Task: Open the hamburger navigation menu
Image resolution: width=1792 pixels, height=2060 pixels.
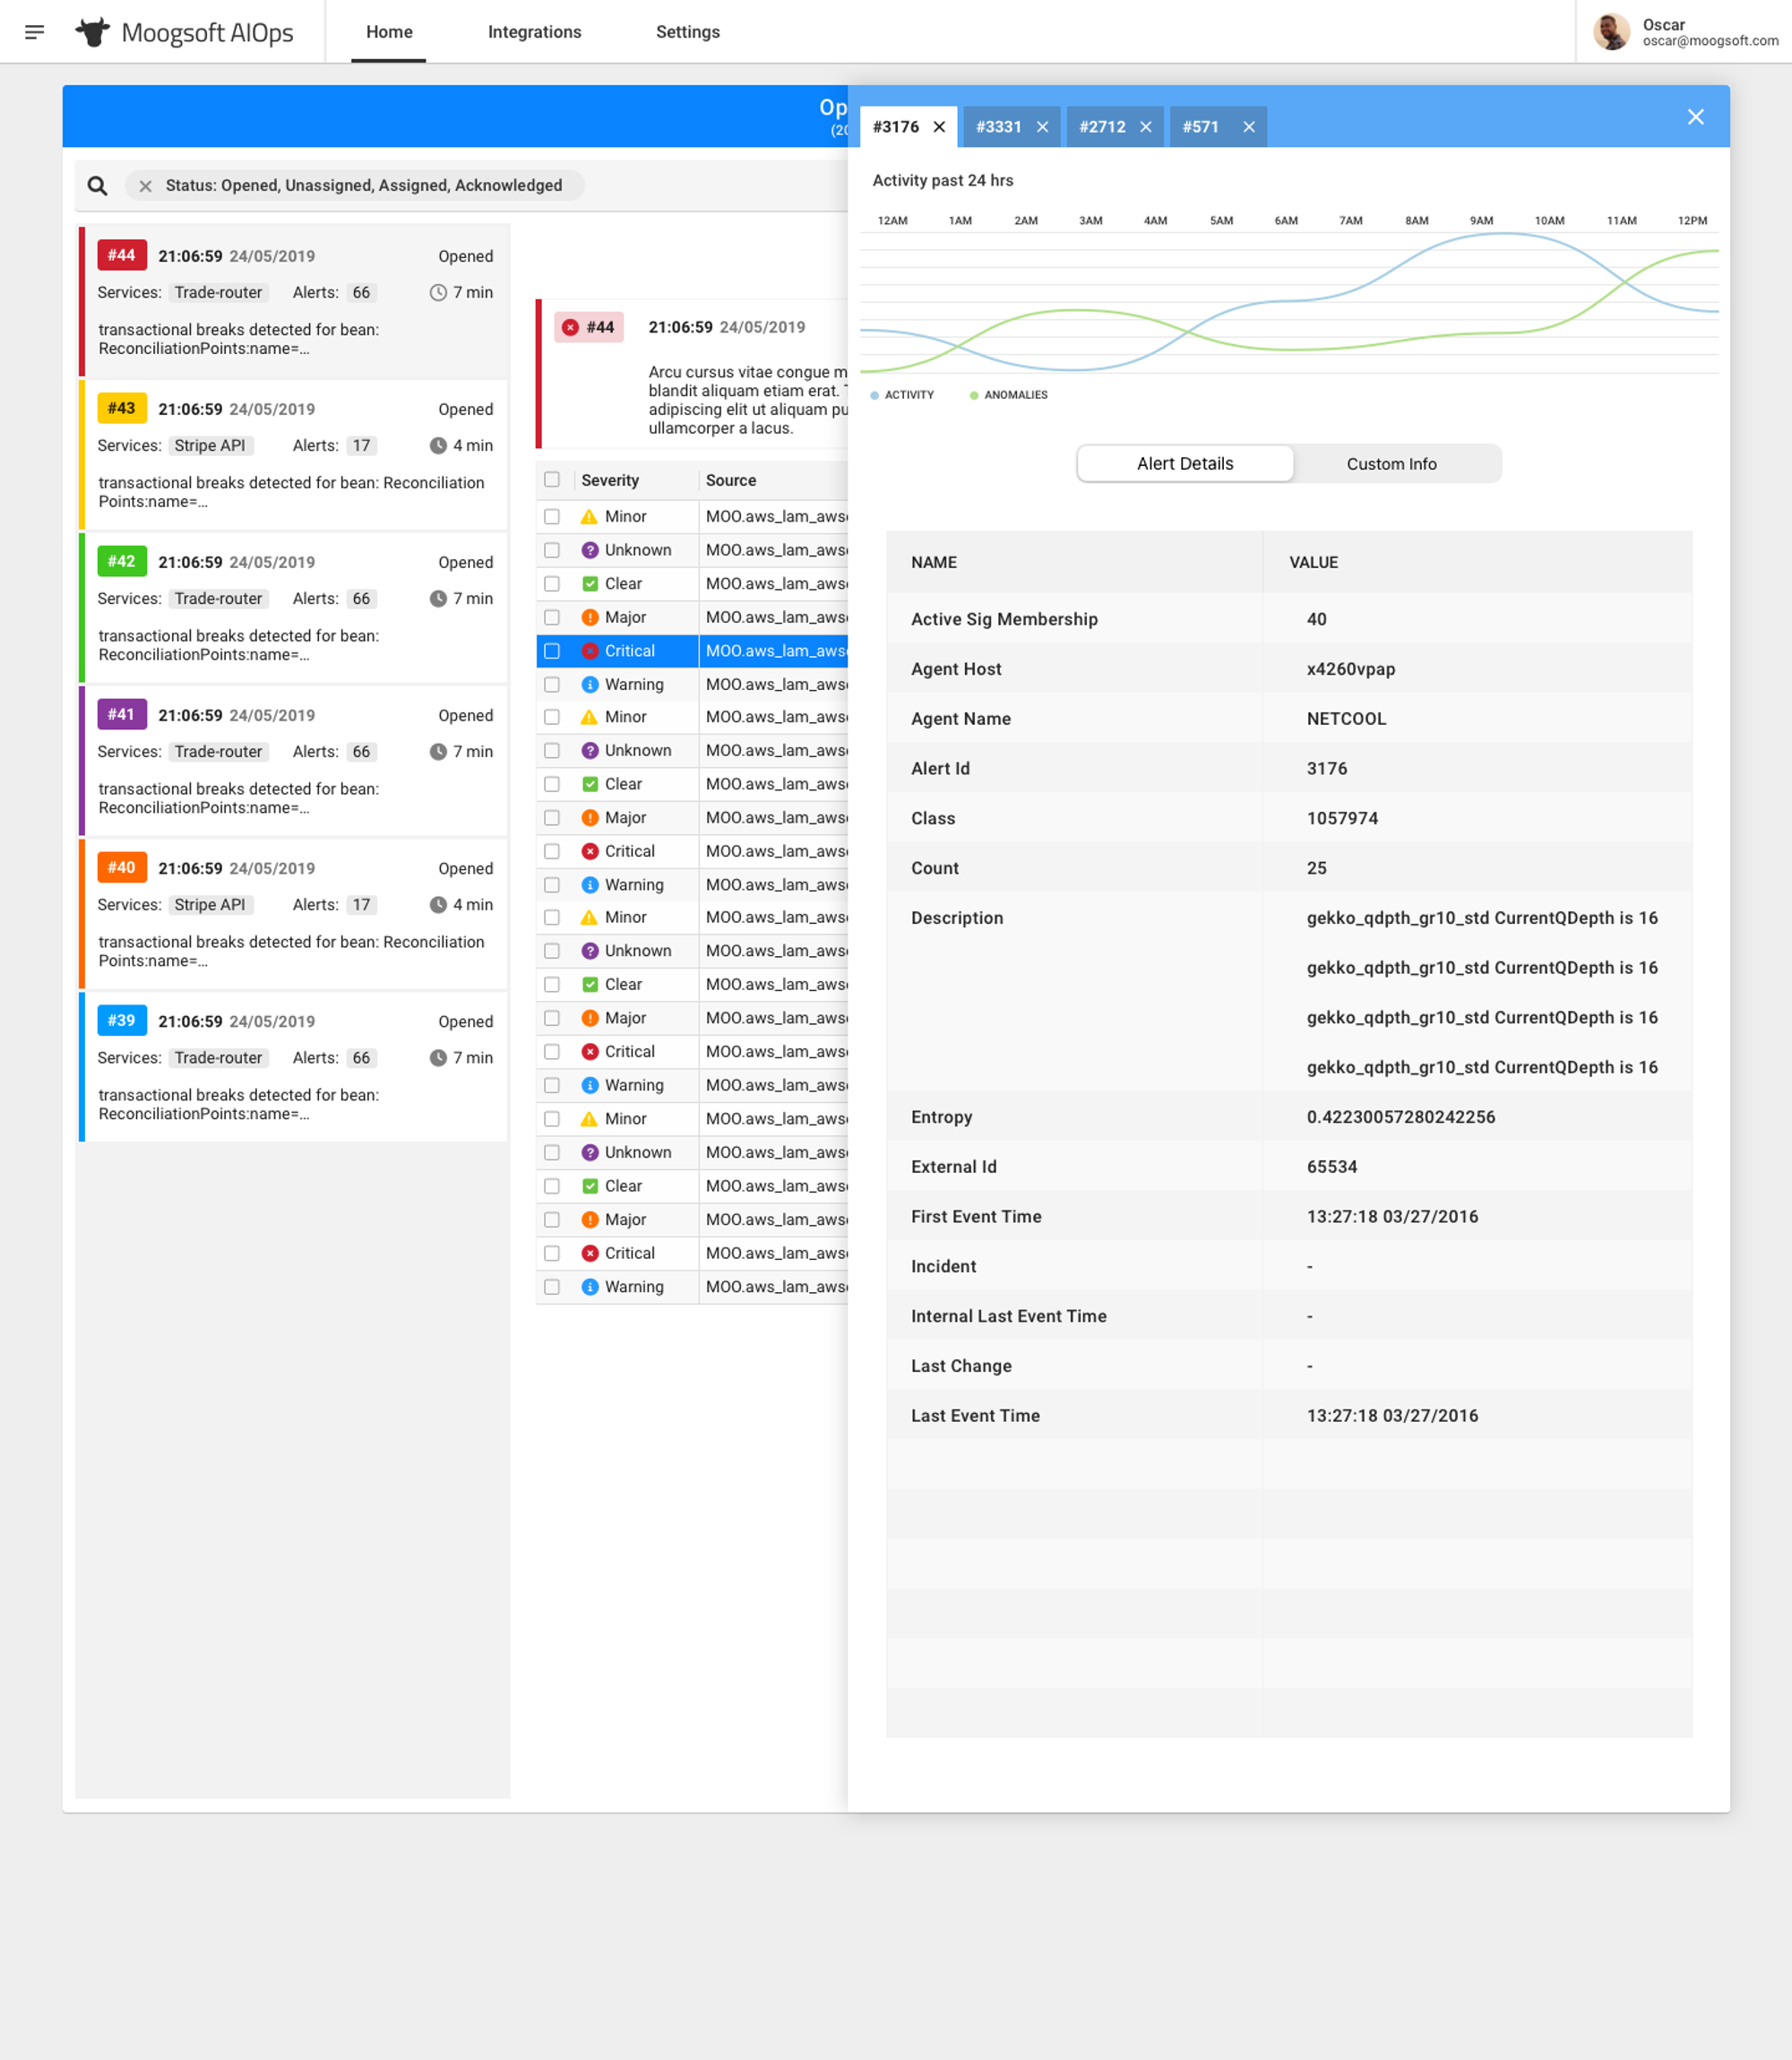Action: click(x=34, y=32)
